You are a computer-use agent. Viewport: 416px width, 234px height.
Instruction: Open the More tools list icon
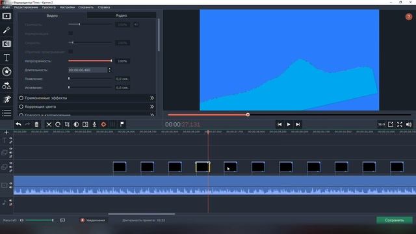pyautogui.click(x=6, y=113)
